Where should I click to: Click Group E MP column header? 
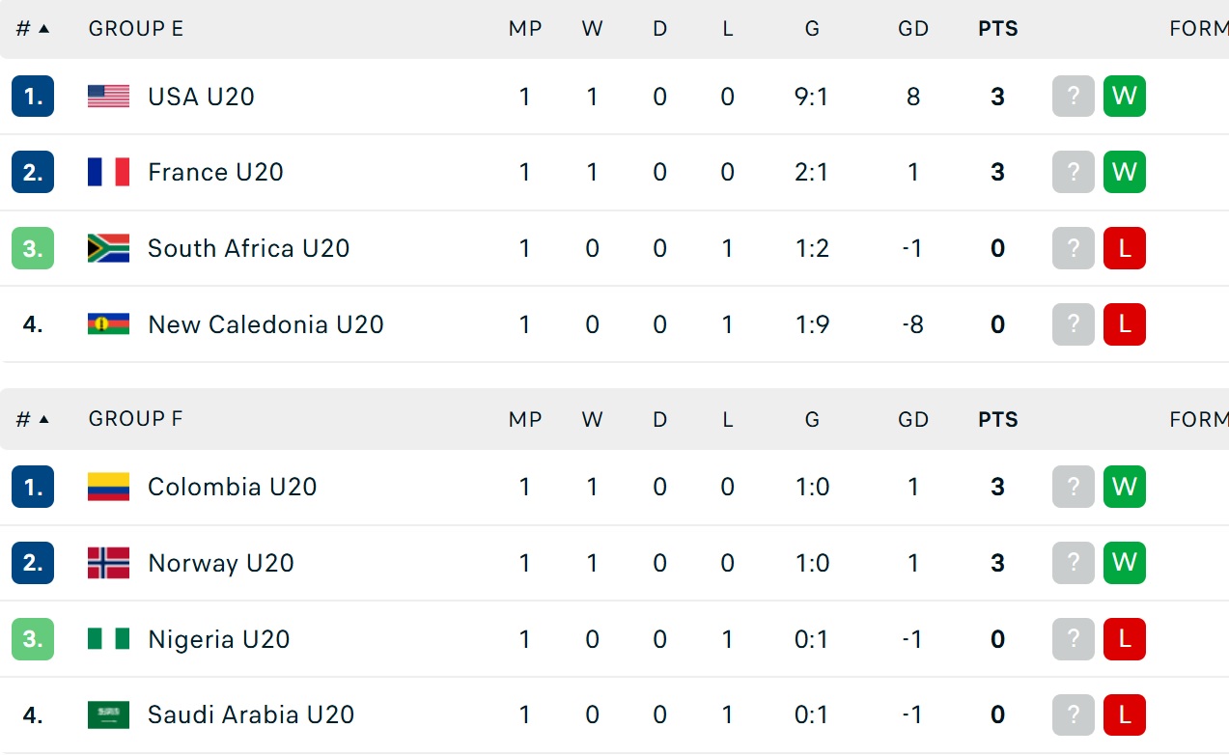click(x=524, y=29)
